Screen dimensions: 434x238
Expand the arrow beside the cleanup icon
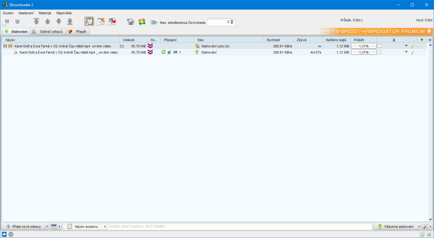[59, 227]
